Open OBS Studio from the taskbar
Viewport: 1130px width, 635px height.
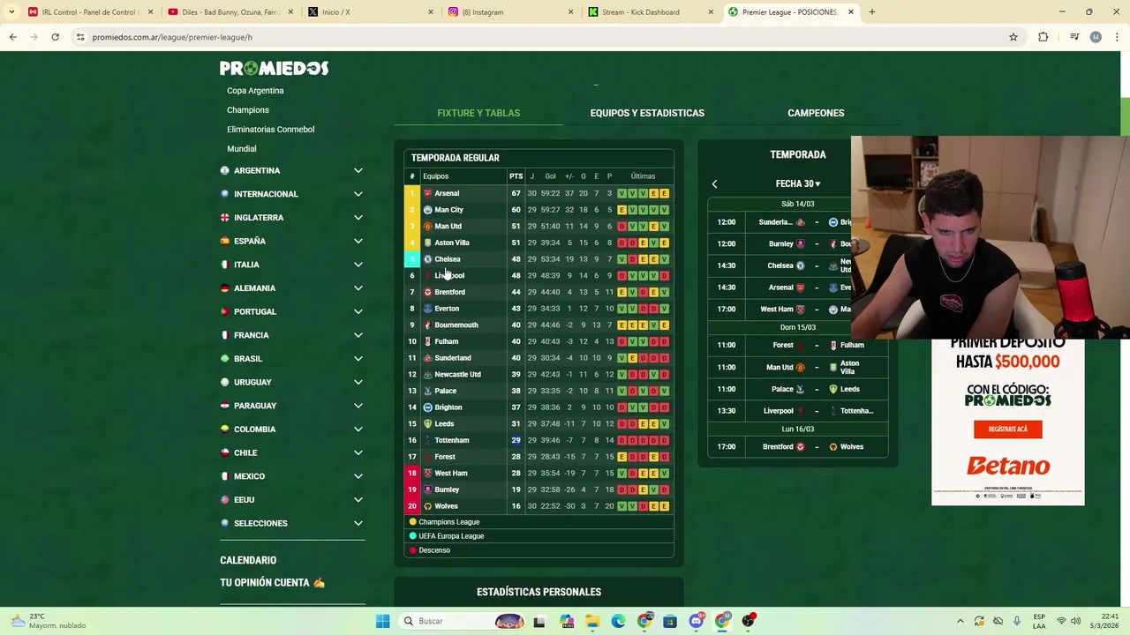tap(749, 621)
